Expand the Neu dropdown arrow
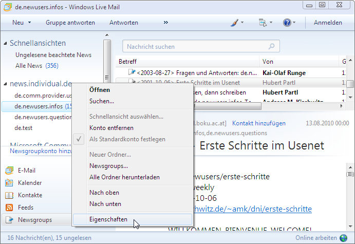355x244 pixels. (x=29, y=23)
